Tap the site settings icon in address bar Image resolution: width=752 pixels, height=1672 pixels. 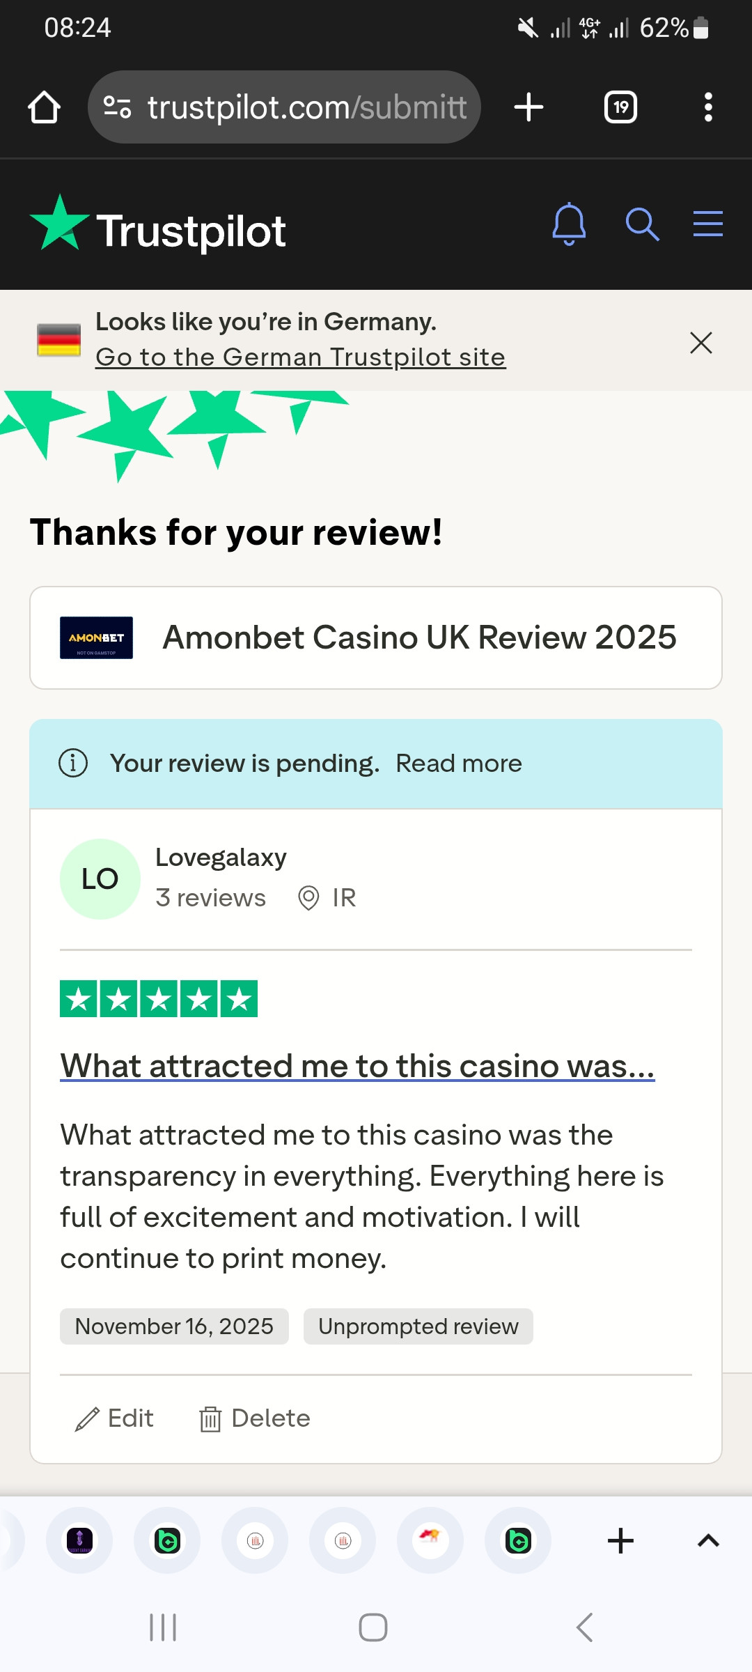click(117, 107)
